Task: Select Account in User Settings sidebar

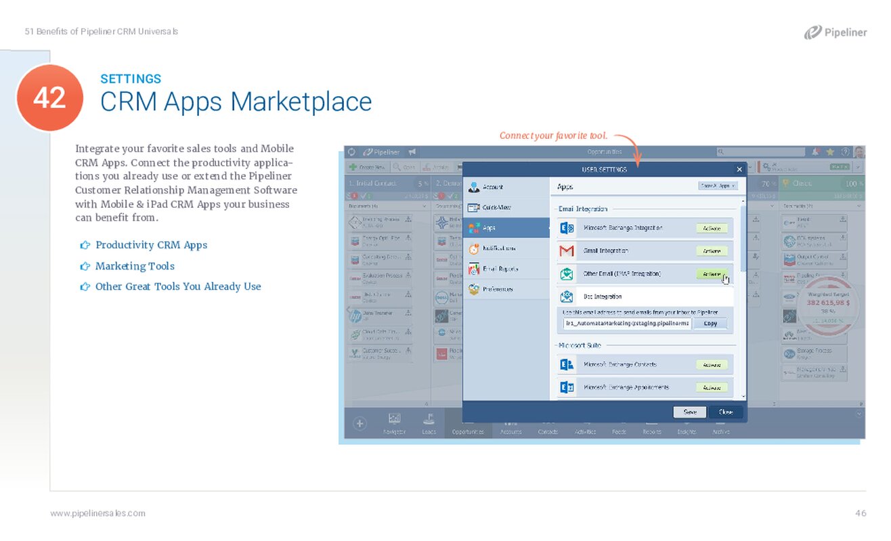Action: coord(493,187)
